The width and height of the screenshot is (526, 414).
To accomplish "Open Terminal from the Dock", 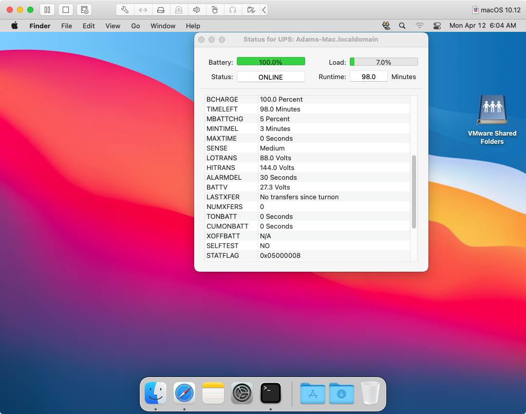I will [x=271, y=392].
